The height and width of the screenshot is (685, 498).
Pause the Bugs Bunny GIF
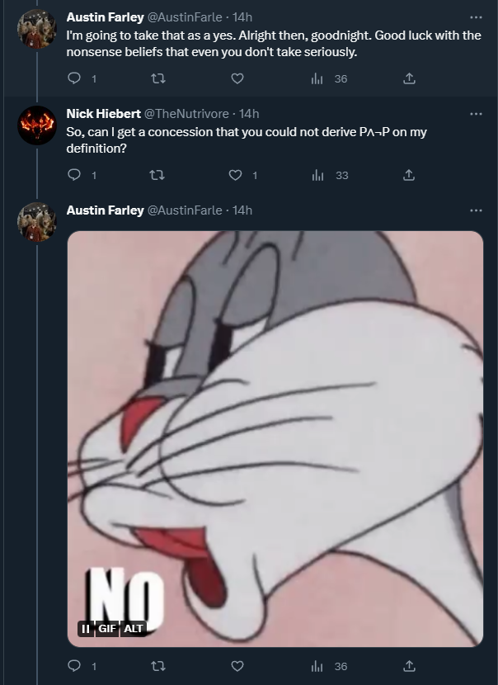[x=84, y=628]
